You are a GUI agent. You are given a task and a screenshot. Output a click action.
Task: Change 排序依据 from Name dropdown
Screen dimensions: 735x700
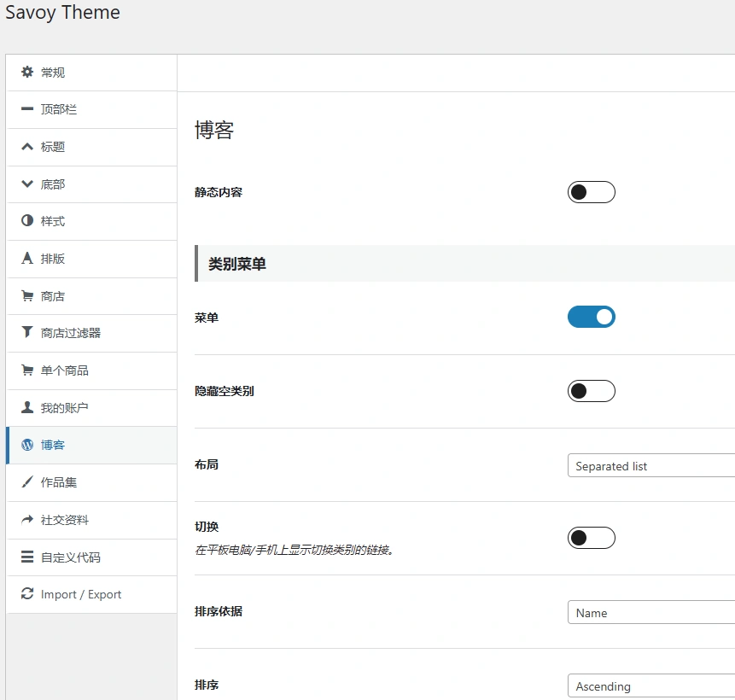pos(650,612)
